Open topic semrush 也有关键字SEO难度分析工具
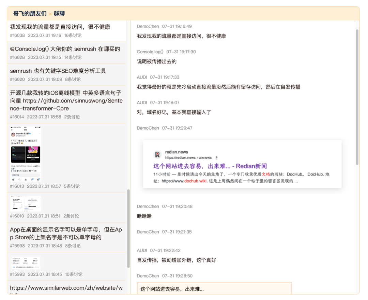The height and width of the screenshot is (300, 368). point(58,71)
